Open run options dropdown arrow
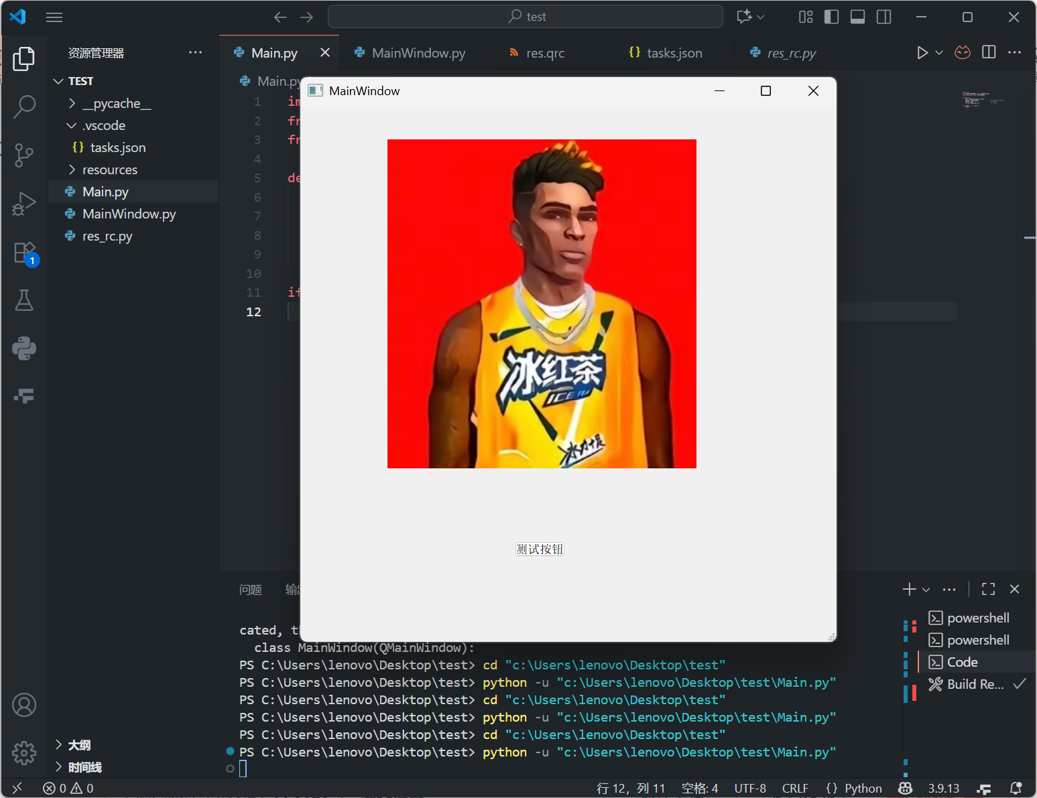The width and height of the screenshot is (1037, 798). pyautogui.click(x=939, y=52)
